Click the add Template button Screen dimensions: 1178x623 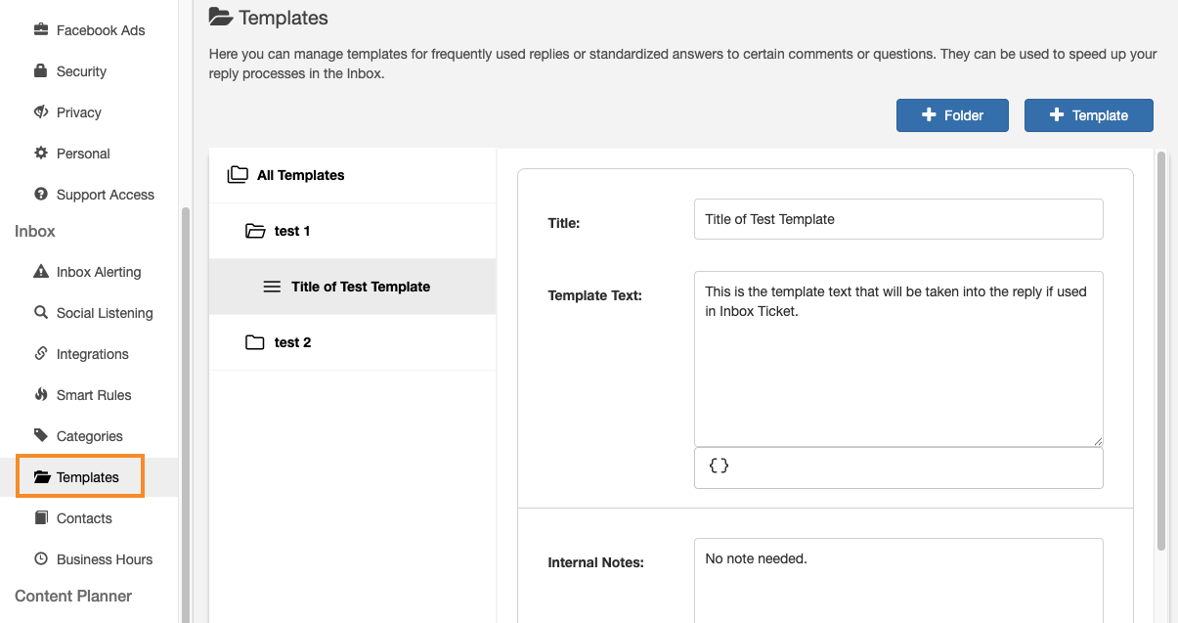click(1088, 115)
